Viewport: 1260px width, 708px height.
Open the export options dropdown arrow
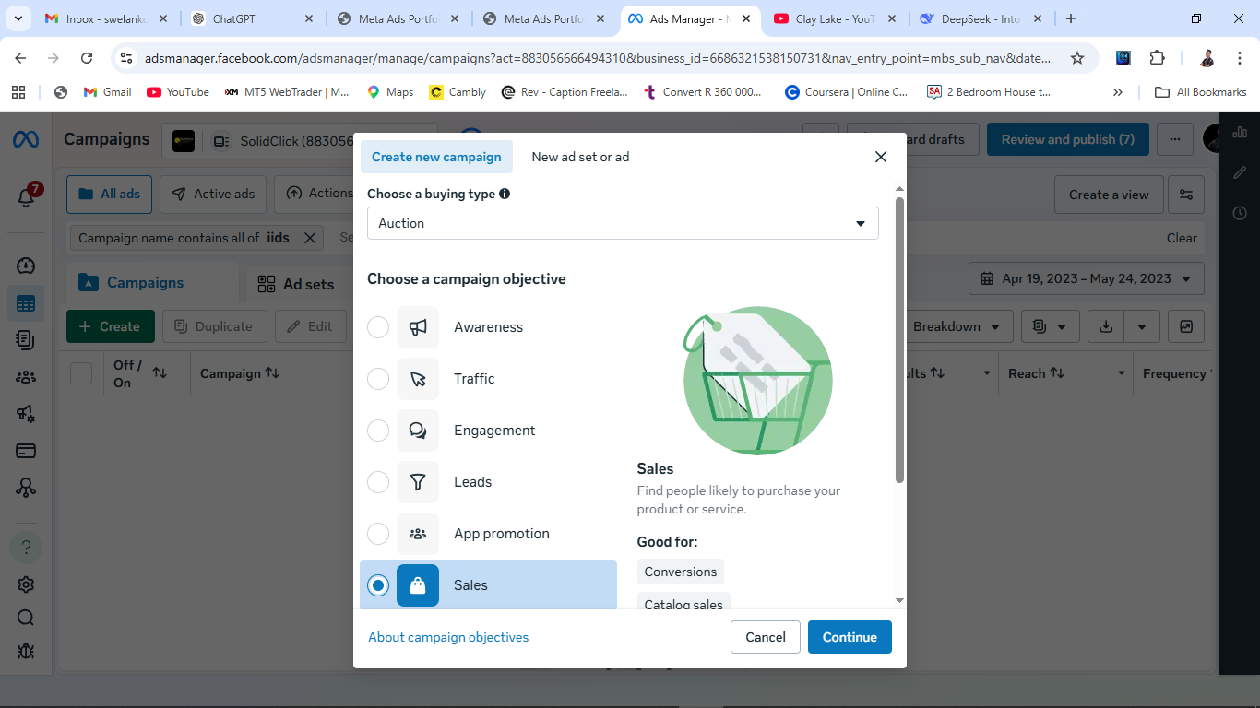pyautogui.click(x=1142, y=326)
